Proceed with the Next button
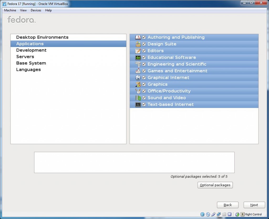 pyautogui.click(x=254, y=205)
